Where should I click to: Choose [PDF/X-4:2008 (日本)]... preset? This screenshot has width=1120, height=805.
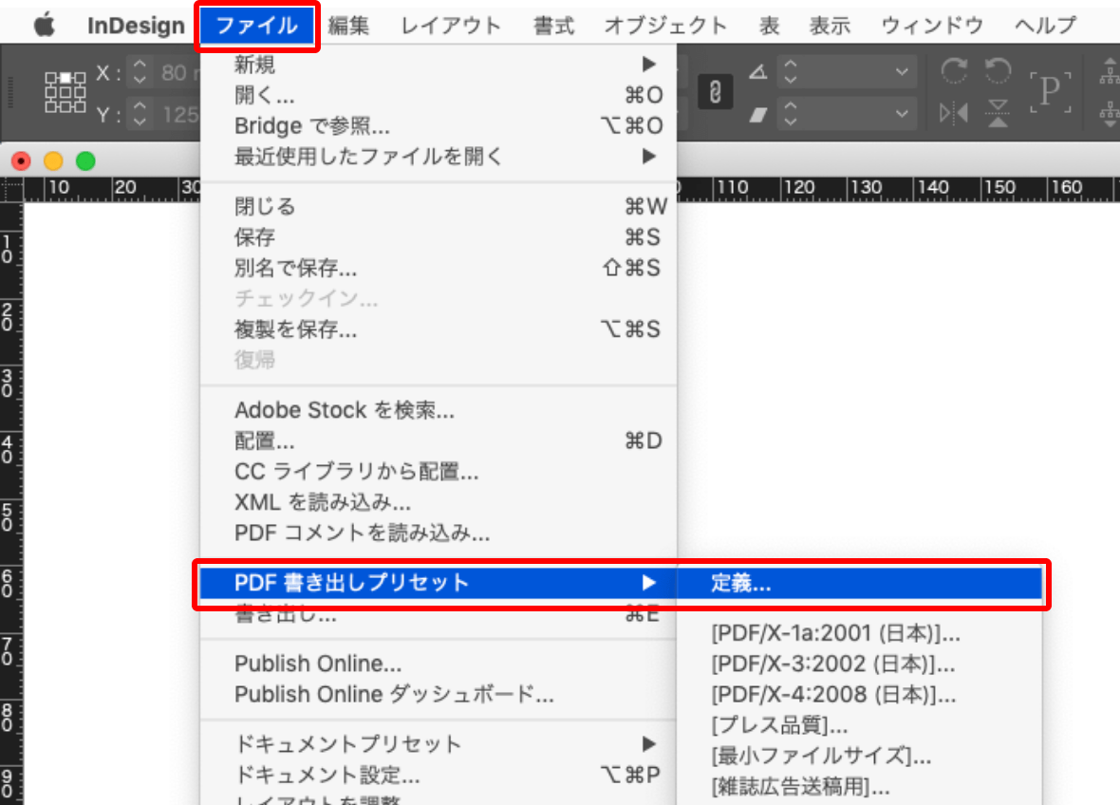[x=859, y=695]
